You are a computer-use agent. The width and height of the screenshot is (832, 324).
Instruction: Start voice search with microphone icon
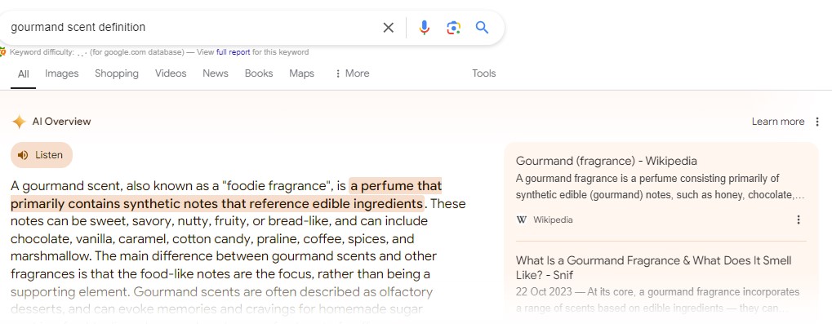[424, 28]
